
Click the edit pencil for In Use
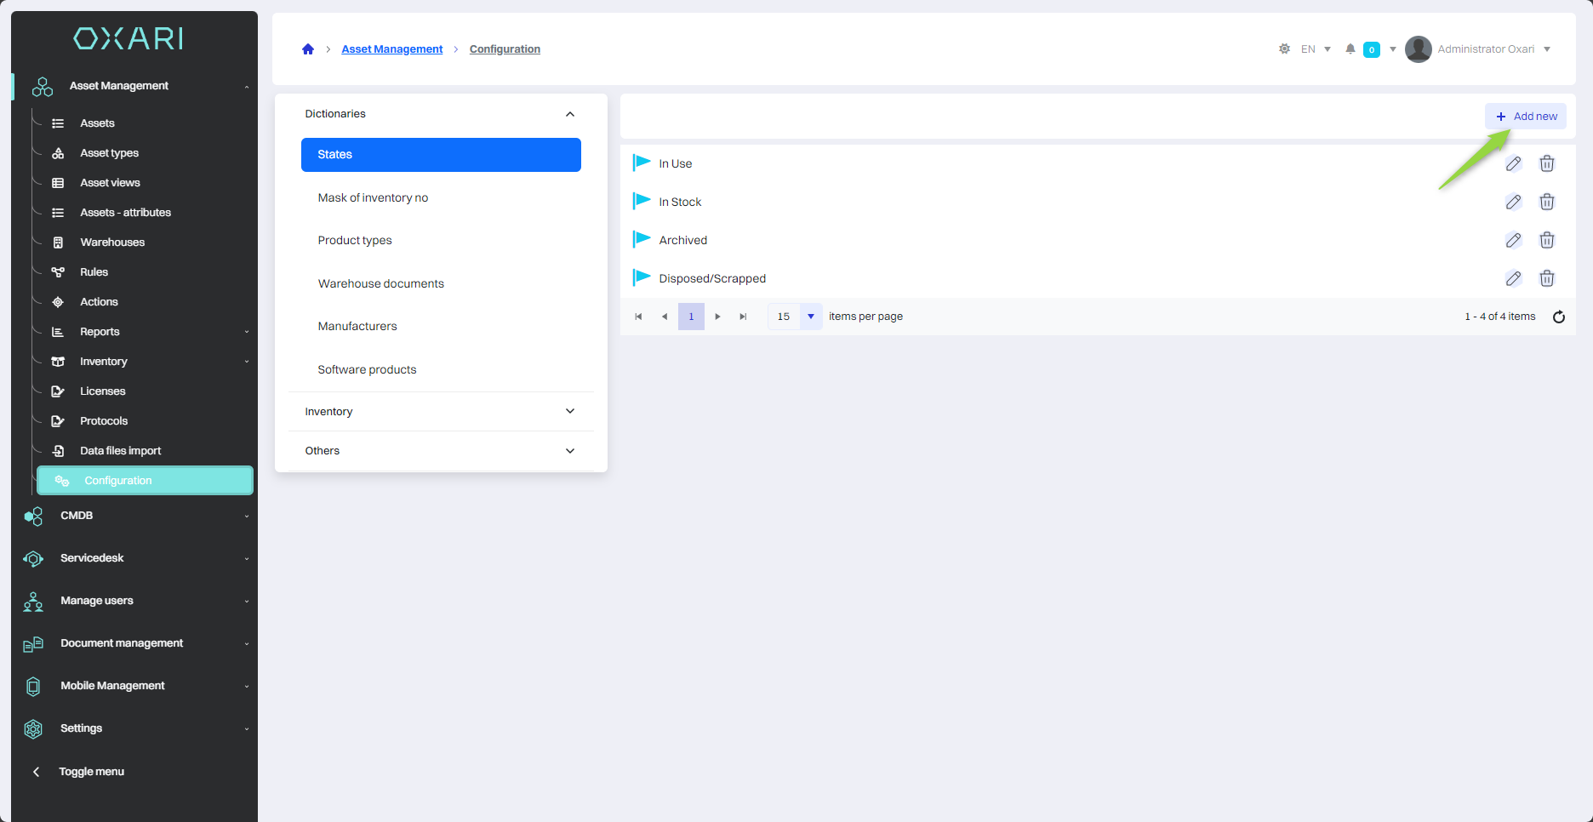coord(1513,163)
